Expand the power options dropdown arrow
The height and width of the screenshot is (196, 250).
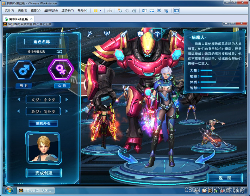(x=100, y=11)
